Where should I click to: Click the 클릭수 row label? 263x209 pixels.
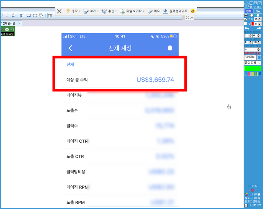click(x=72, y=126)
